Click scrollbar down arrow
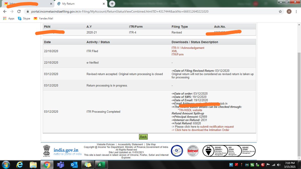The height and width of the screenshot is (169, 301). [x=299, y=158]
